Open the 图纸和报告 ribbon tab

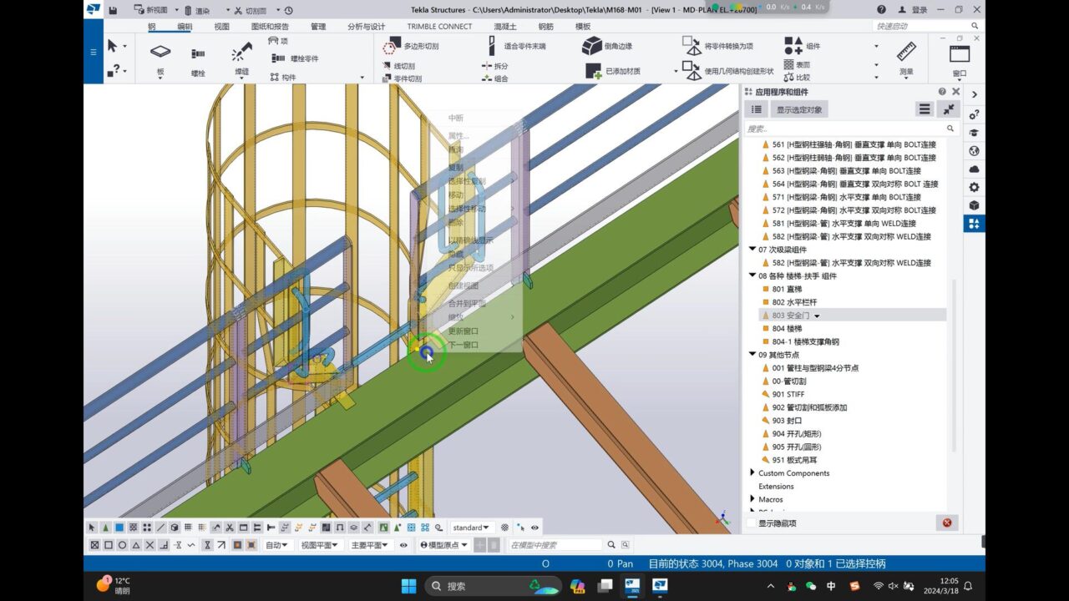(270, 26)
